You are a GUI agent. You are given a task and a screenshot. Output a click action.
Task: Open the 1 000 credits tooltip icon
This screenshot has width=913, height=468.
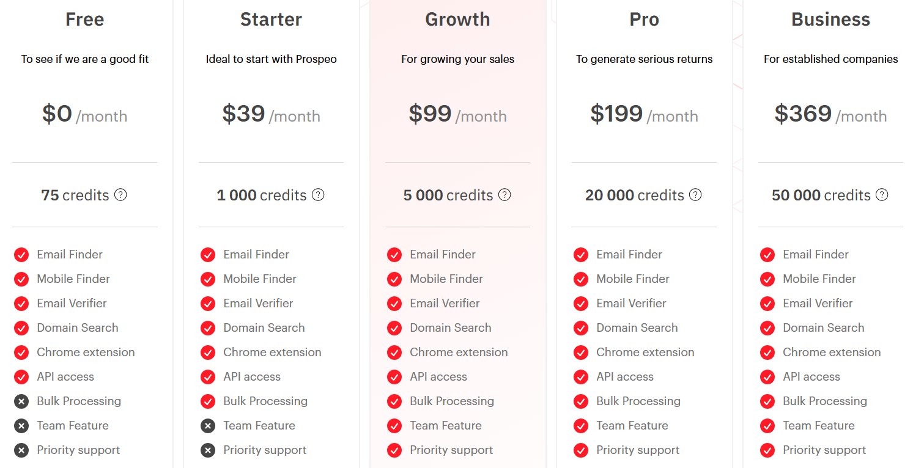(318, 195)
